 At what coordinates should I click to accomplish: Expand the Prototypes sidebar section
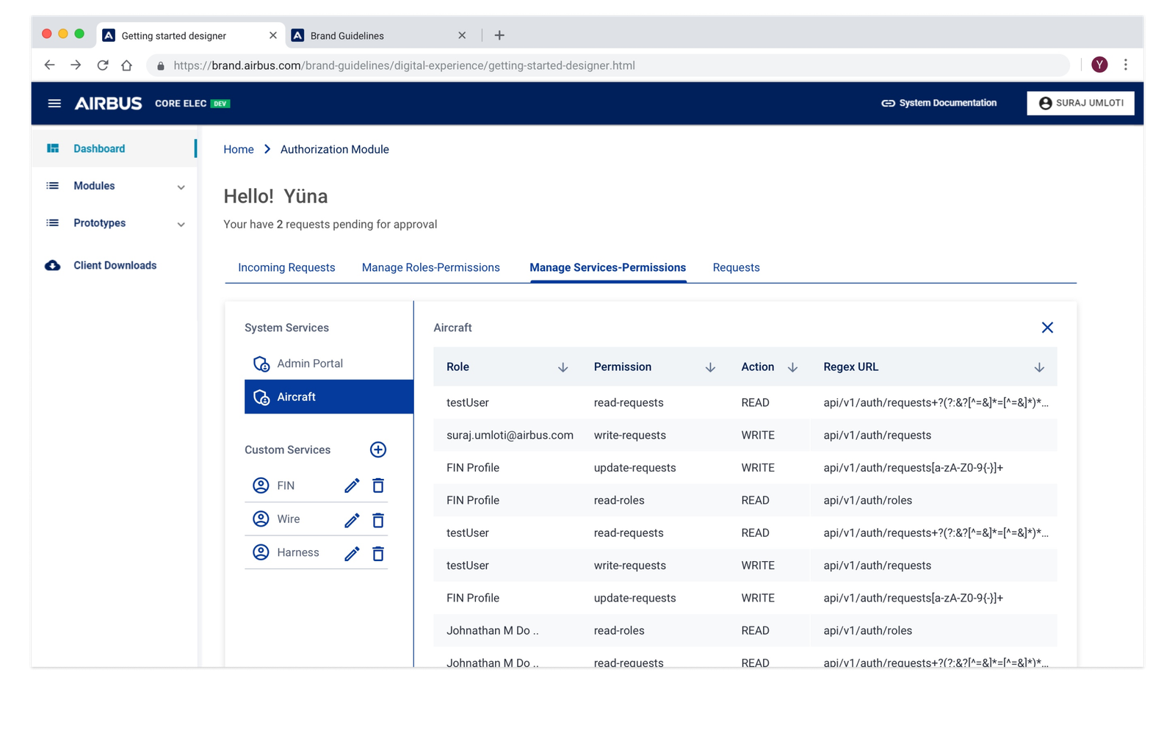click(x=181, y=224)
